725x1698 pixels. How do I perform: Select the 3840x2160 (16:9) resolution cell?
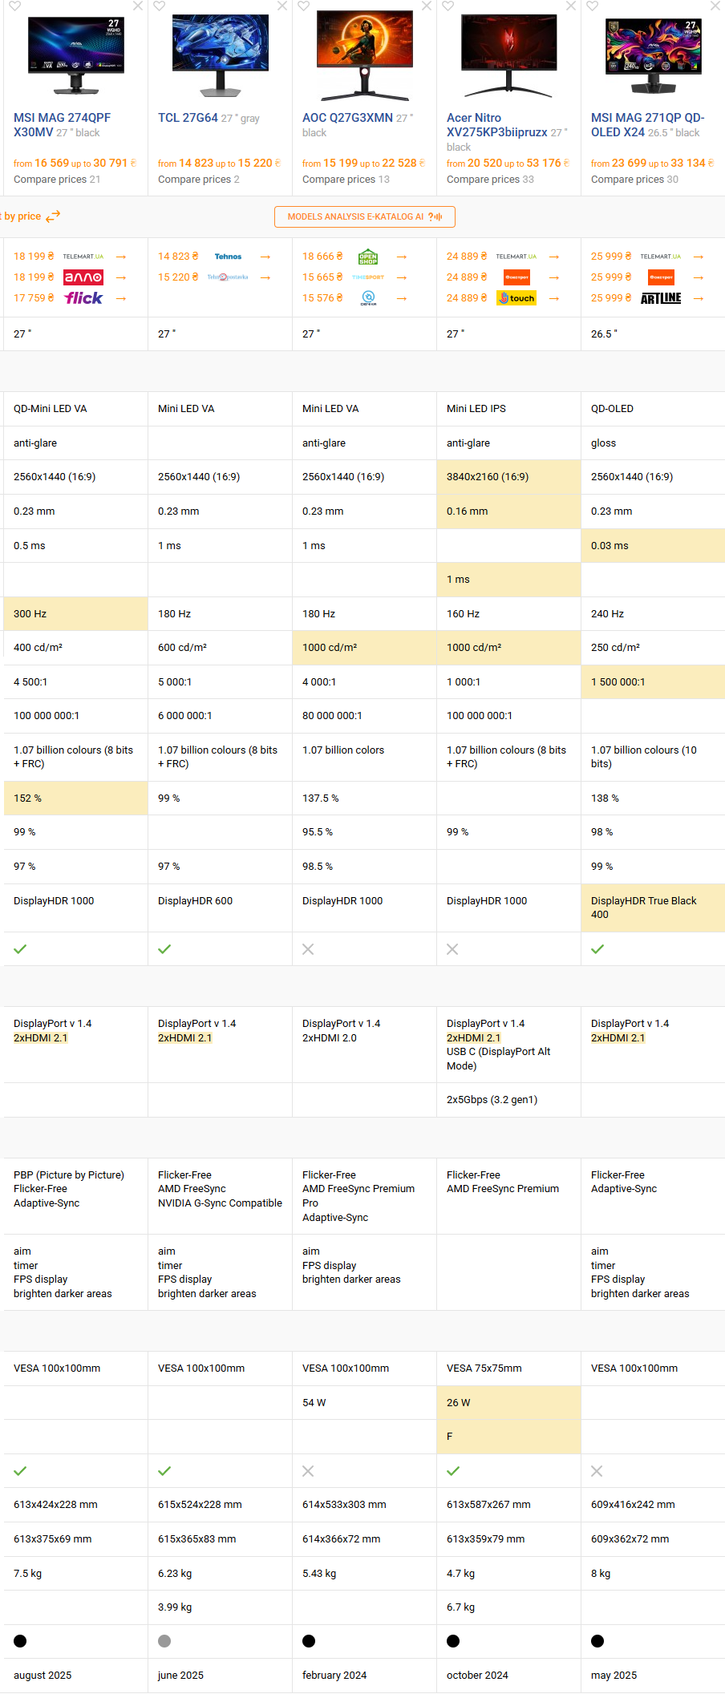[508, 477]
